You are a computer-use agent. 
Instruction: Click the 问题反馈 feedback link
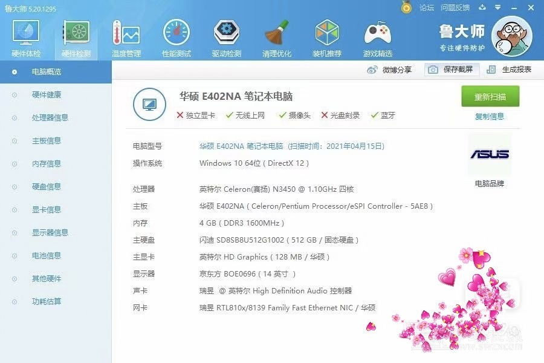tap(455, 8)
